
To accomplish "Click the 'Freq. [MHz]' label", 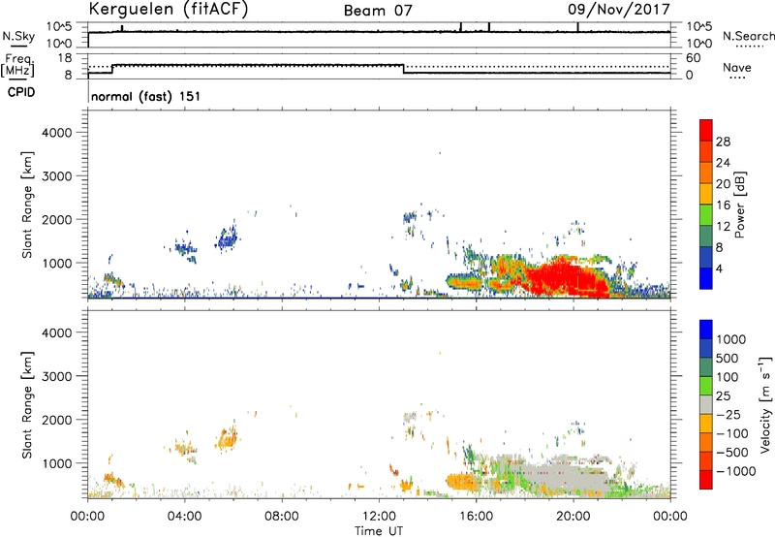I will click(x=17, y=65).
